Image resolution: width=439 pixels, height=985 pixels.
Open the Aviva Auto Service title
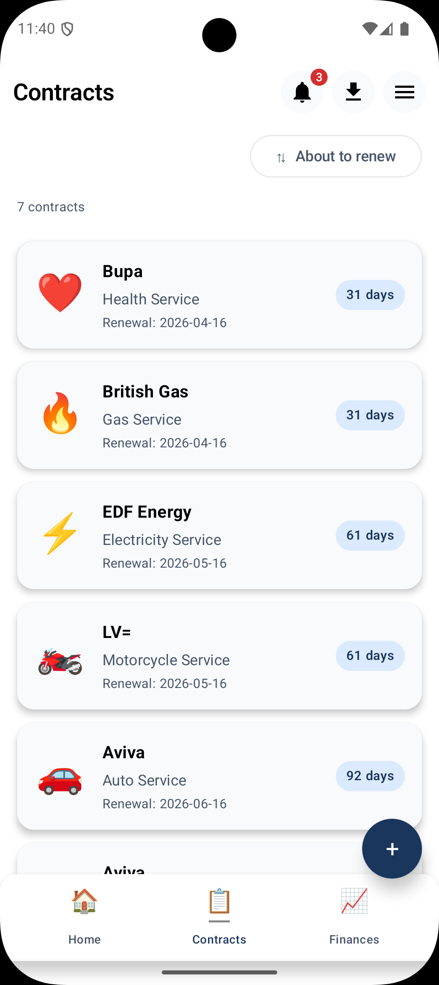(124, 753)
